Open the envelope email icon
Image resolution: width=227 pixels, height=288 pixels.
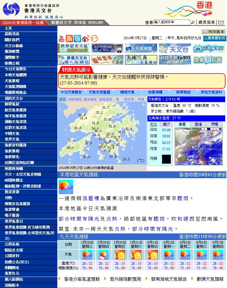coord(221,22)
